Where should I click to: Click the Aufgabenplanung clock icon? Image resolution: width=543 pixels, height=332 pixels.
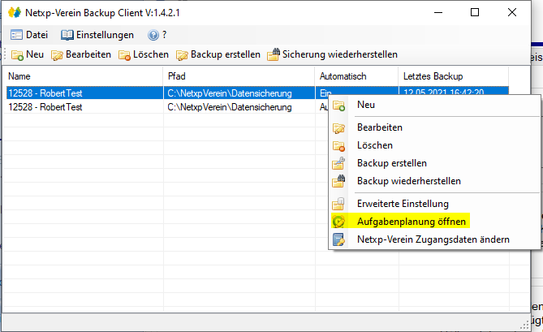point(338,222)
